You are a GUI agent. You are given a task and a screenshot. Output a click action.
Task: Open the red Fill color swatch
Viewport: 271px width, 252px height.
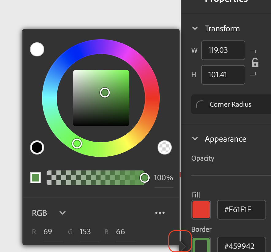click(x=201, y=210)
